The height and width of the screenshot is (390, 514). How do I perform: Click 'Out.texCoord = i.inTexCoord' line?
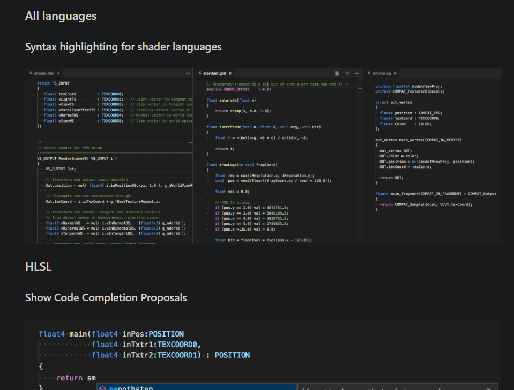coord(103,202)
